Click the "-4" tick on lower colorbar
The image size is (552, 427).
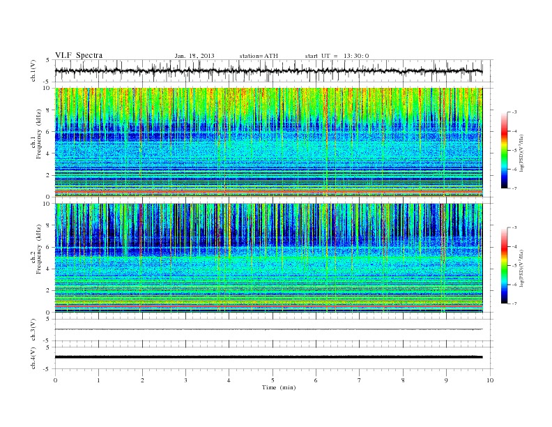(514, 246)
